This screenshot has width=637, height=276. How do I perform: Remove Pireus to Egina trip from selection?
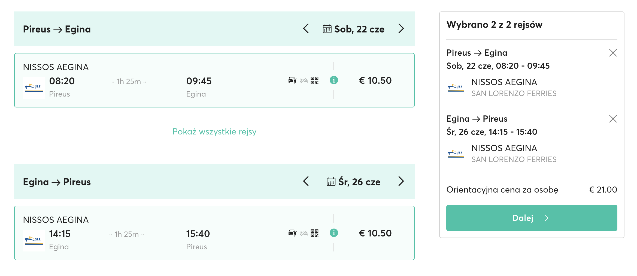tap(613, 53)
